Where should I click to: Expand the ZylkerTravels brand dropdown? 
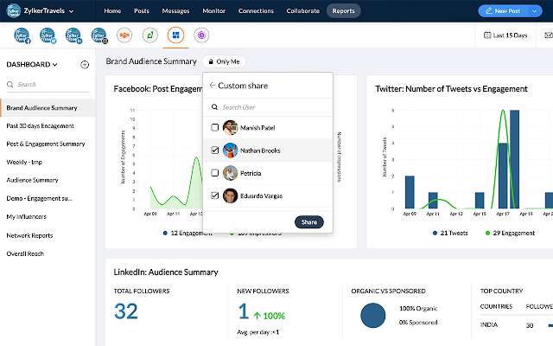click(71, 11)
